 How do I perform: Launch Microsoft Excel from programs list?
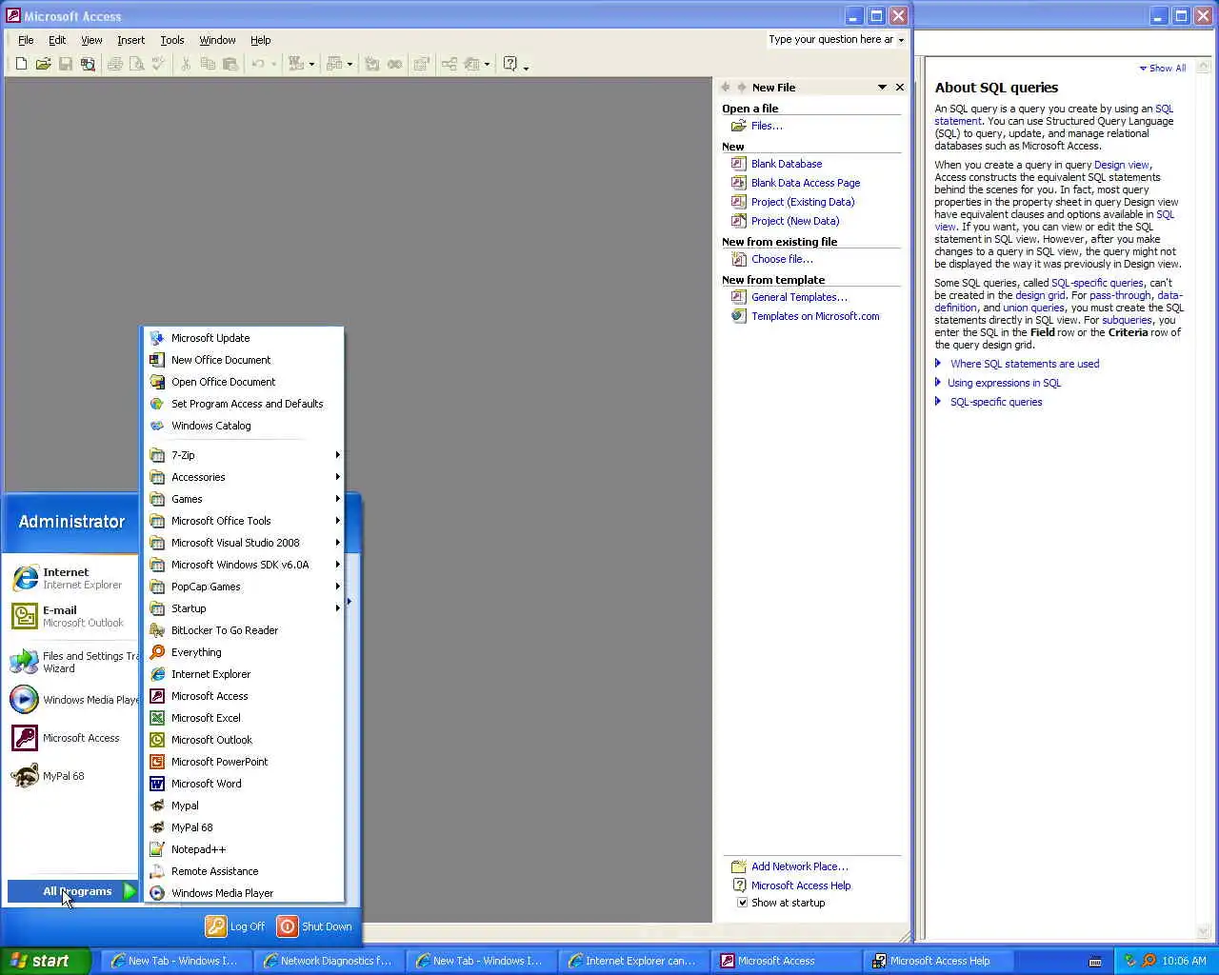tap(244, 718)
